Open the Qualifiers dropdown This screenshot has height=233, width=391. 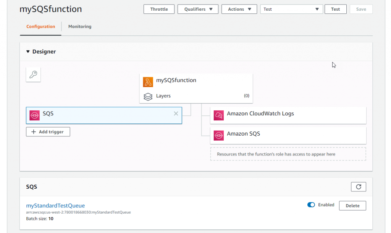click(x=198, y=9)
